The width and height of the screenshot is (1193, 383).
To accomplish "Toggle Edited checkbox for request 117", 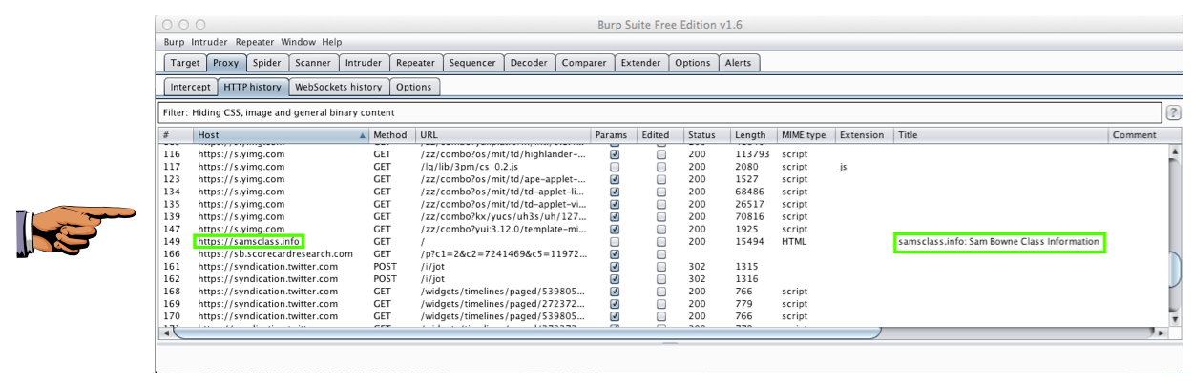I will [x=661, y=167].
